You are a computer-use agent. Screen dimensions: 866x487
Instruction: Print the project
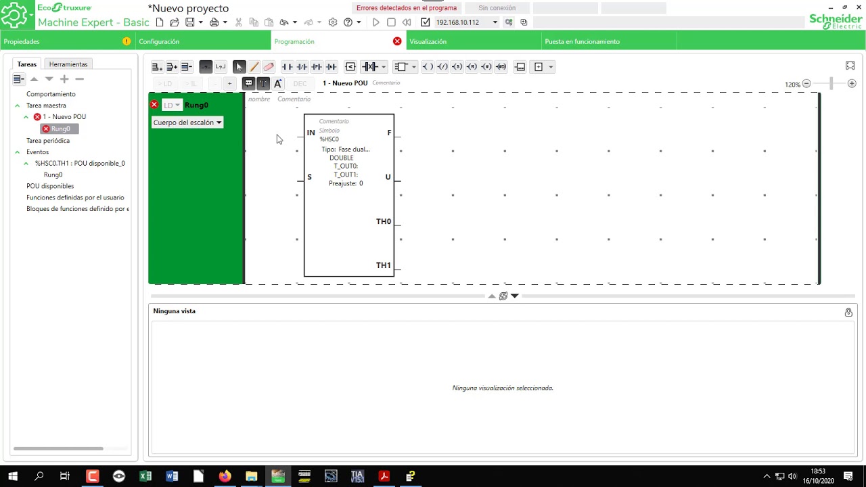coord(214,22)
